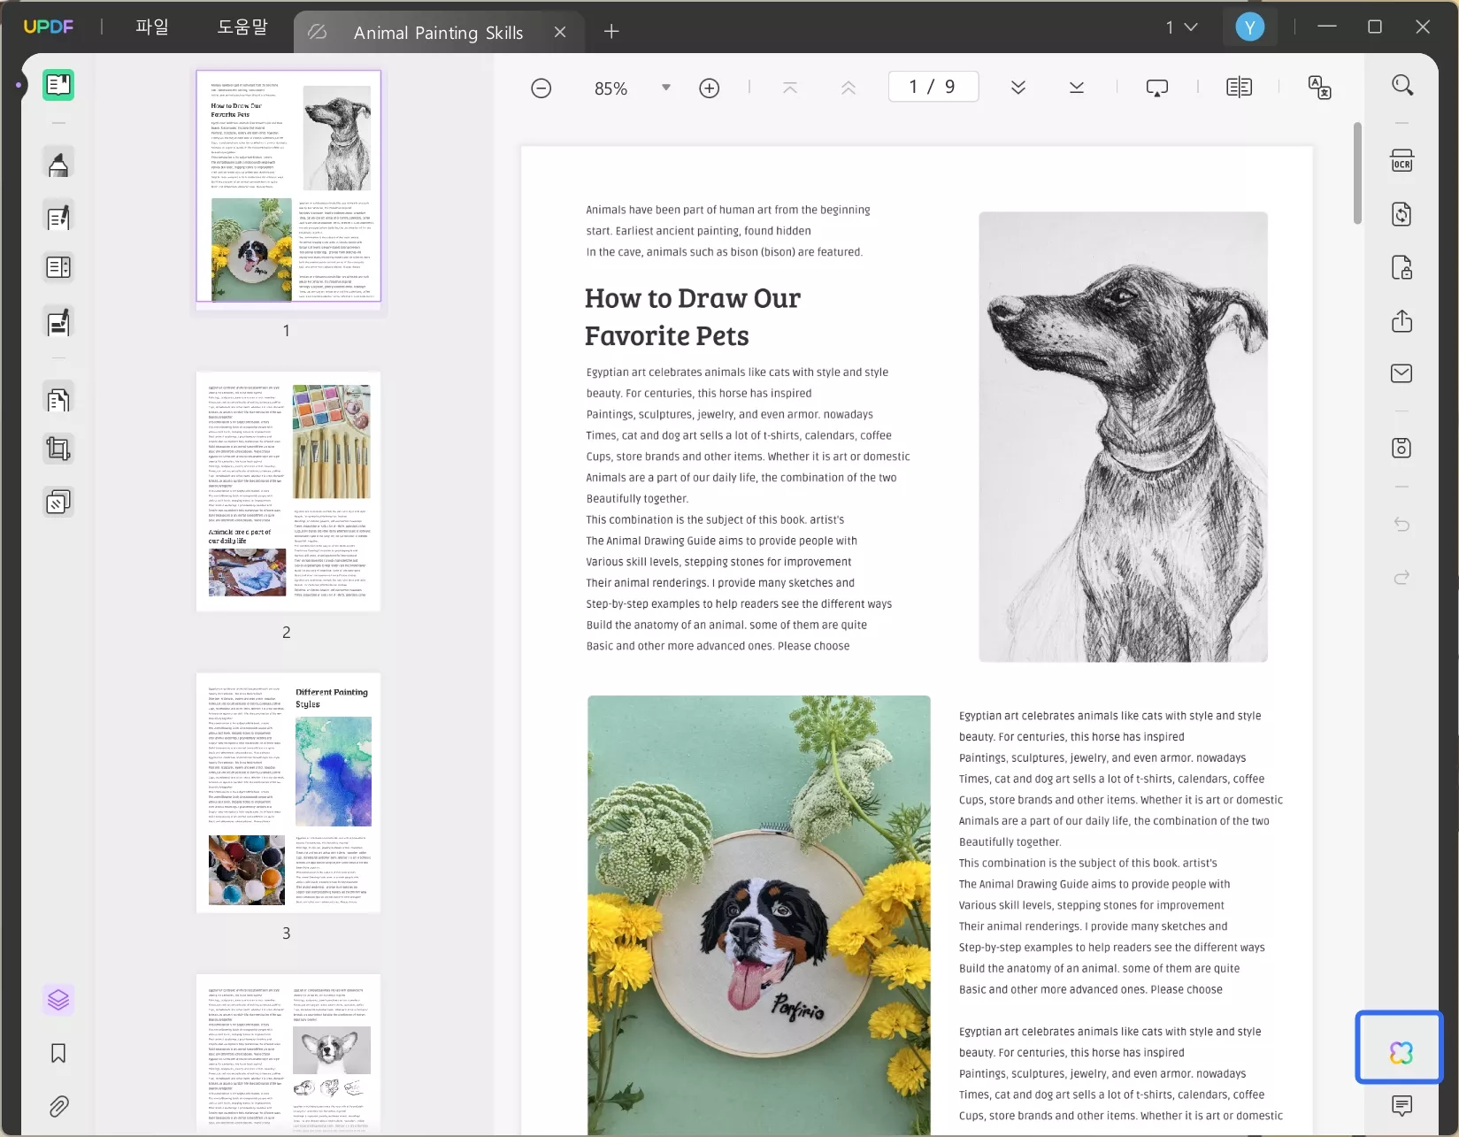Jump to the first page
The width and height of the screenshot is (1459, 1137).
pyautogui.click(x=790, y=88)
